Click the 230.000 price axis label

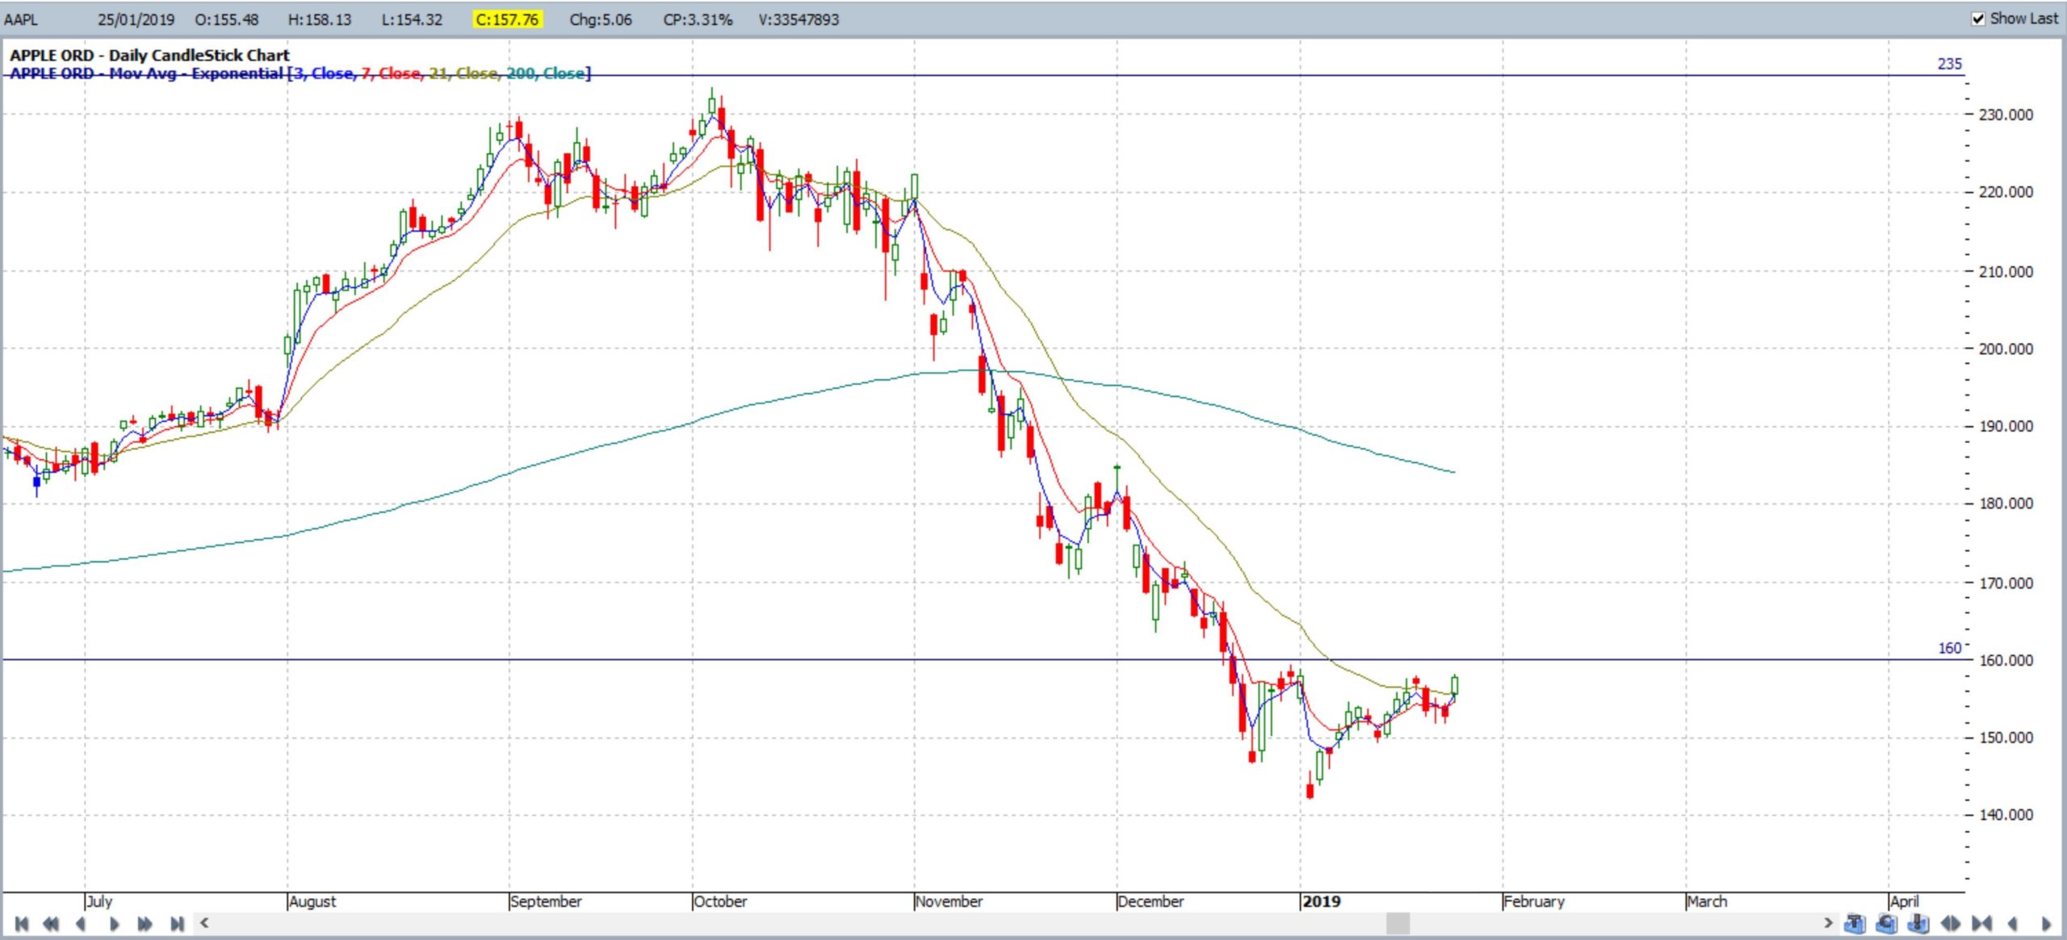(x=2006, y=115)
